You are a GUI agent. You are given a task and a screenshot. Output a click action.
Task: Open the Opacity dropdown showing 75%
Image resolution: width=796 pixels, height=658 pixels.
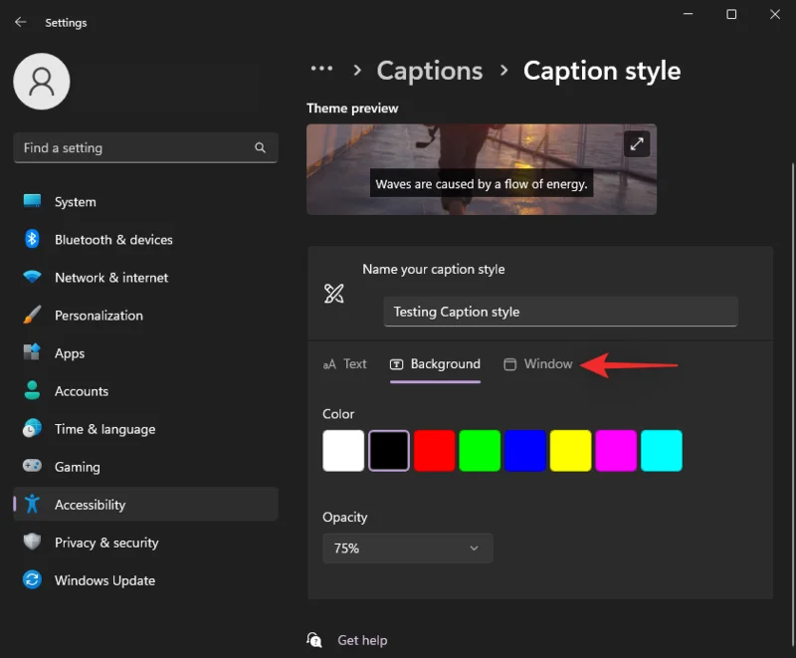(407, 548)
